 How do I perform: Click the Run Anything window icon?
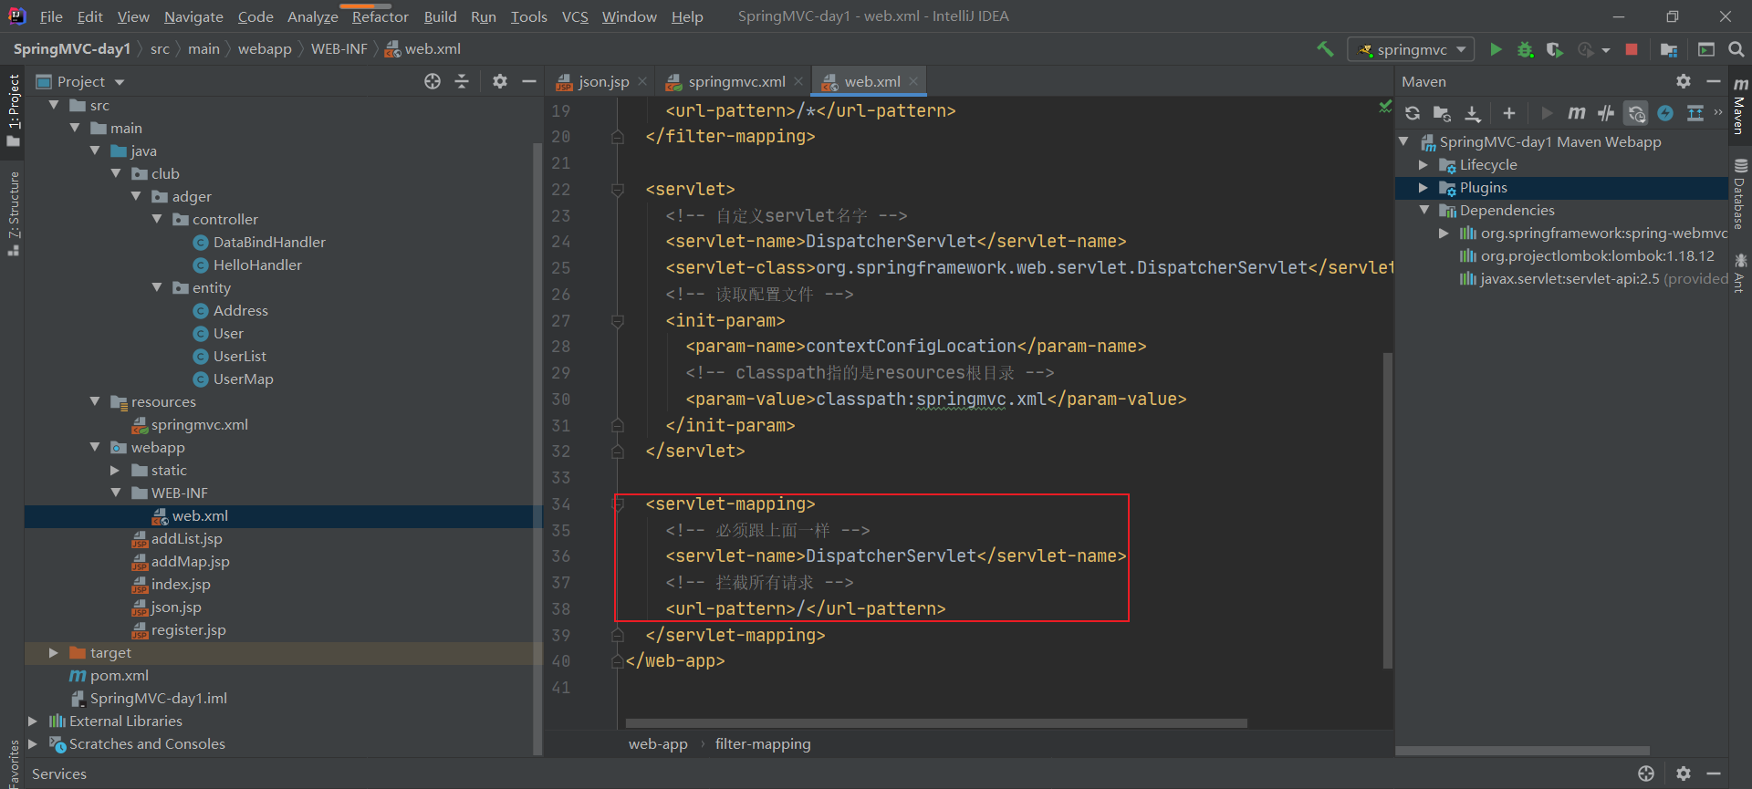pos(1706,49)
